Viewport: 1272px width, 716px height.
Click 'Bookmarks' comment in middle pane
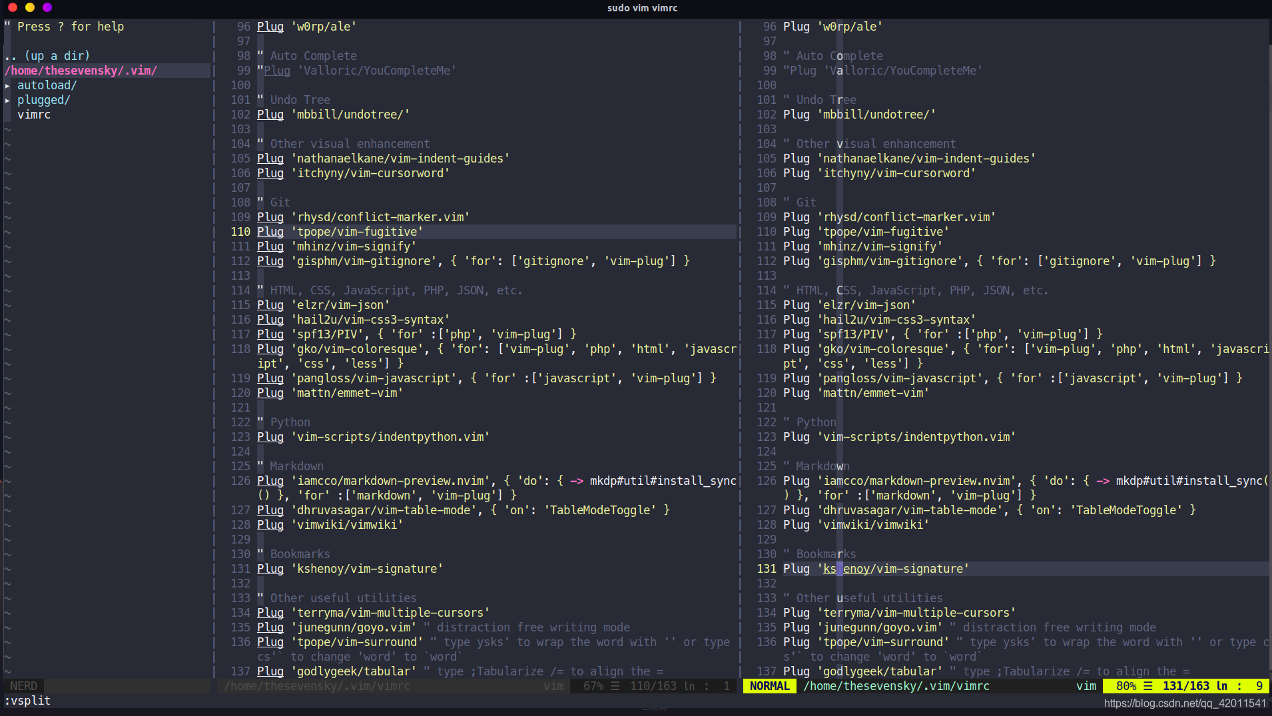click(x=300, y=554)
